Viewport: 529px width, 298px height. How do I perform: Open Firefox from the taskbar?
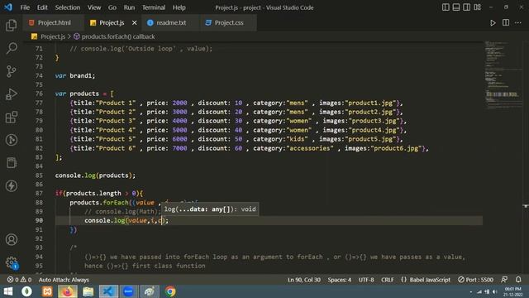coord(68,291)
